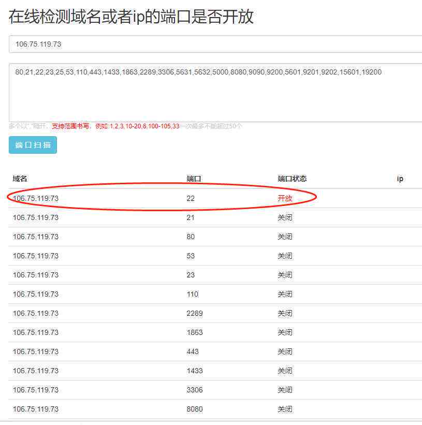Select port 22 cell in the table
This screenshot has width=422, height=425.
(191, 198)
